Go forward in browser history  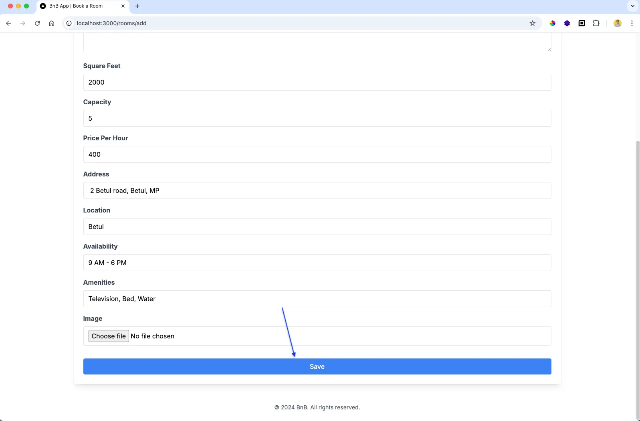pos(23,23)
